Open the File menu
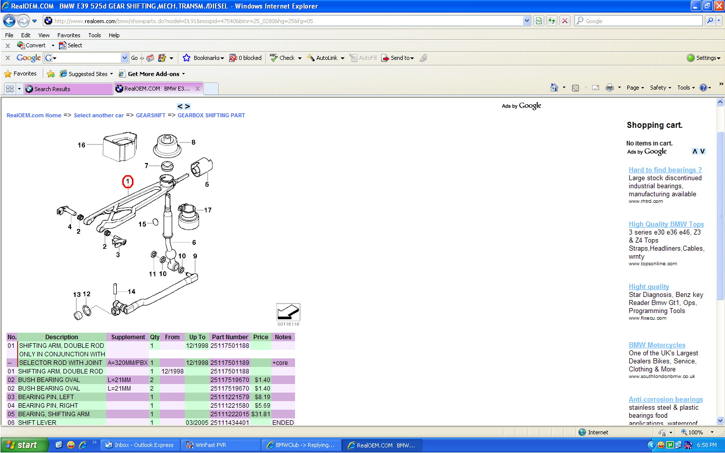 click(x=9, y=35)
